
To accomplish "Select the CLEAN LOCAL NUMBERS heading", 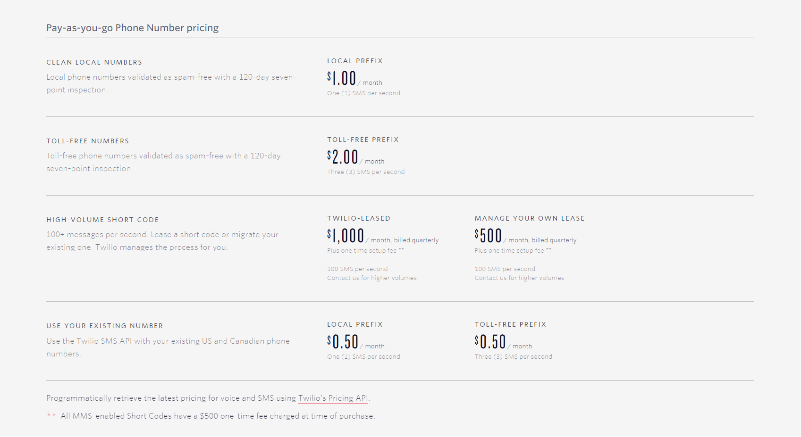I will click(94, 62).
